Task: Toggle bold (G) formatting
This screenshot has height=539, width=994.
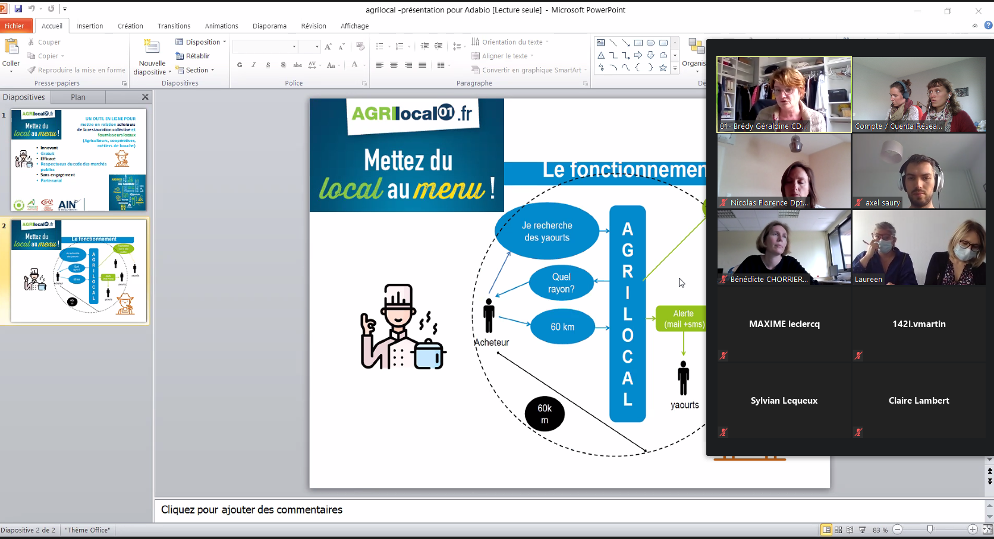Action: [x=240, y=65]
